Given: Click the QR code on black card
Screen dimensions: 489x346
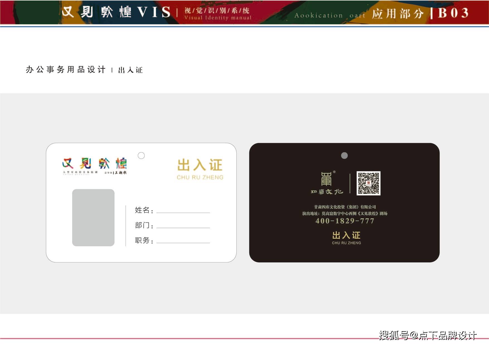Looking at the screenshot, I should (x=368, y=183).
